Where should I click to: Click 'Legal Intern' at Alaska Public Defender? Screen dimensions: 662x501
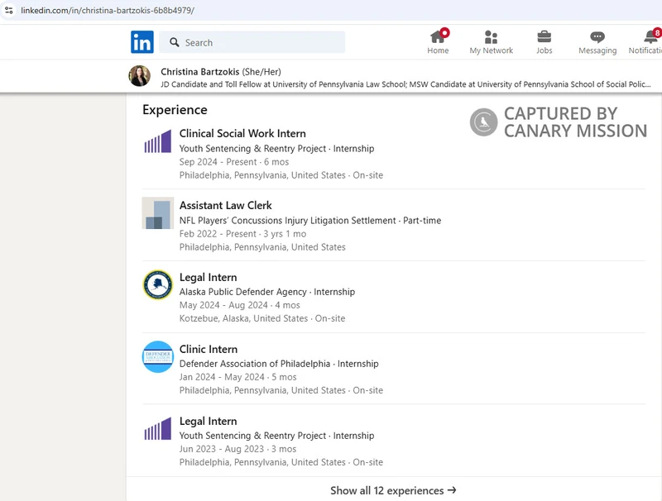click(209, 277)
